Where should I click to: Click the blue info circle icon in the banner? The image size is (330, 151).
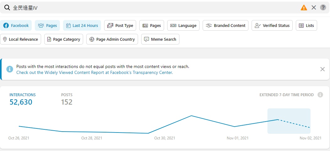coord(10,69)
